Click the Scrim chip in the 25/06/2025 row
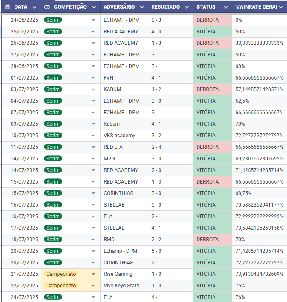Screen dimensions: 287x302 tap(53, 31)
